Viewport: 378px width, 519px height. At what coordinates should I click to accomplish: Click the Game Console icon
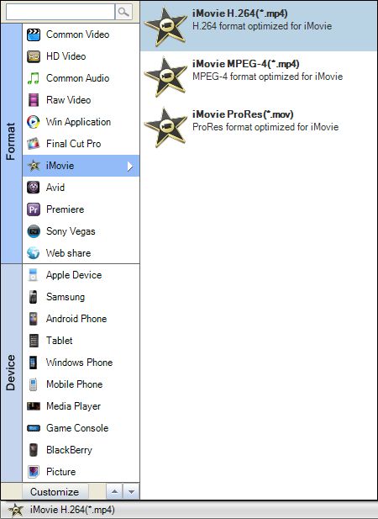pos(34,428)
